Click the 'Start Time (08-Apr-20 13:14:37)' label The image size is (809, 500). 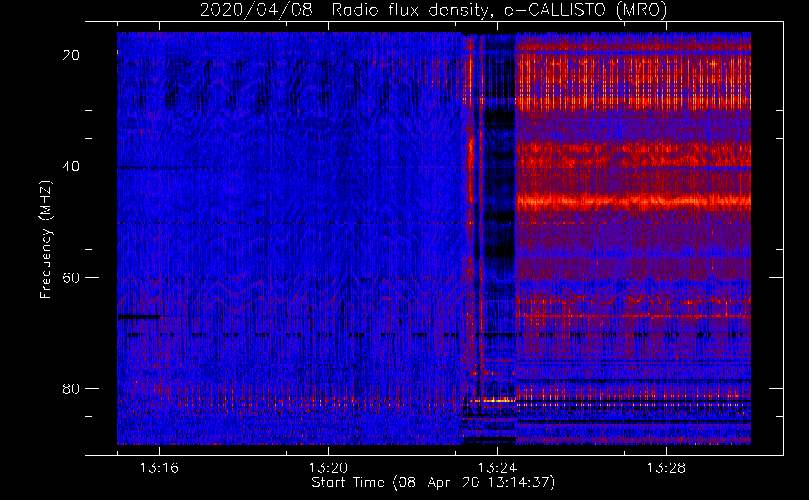[433, 483]
